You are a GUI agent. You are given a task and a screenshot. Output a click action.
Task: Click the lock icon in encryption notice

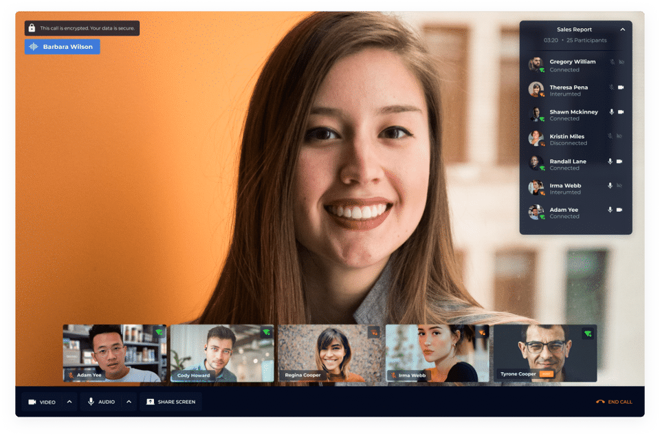click(32, 28)
